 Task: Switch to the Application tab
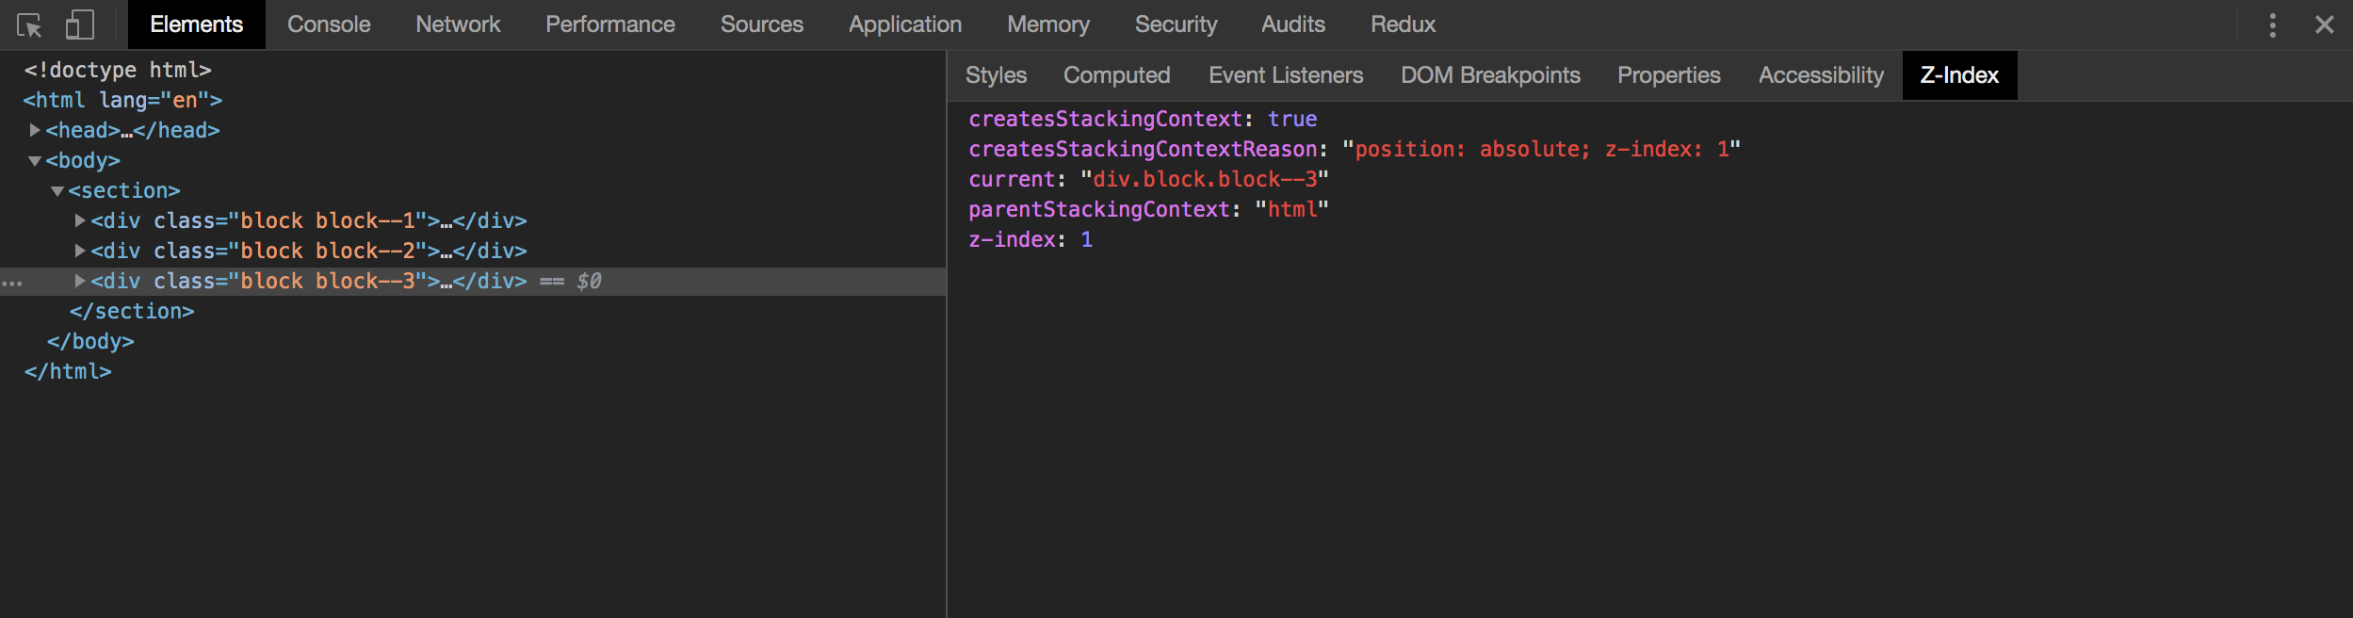point(905,24)
